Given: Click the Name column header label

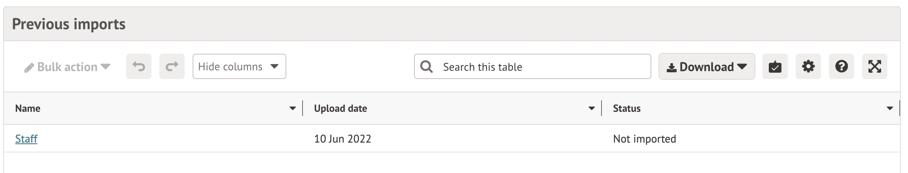Looking at the screenshot, I should 28,108.
